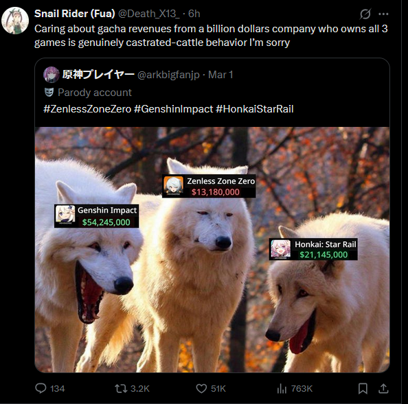Open the #ZenlessZoneZero hashtag
The width and height of the screenshot is (408, 404).
[87, 109]
